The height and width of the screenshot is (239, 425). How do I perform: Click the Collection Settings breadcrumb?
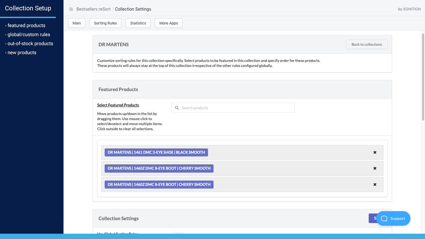pyautogui.click(x=133, y=9)
